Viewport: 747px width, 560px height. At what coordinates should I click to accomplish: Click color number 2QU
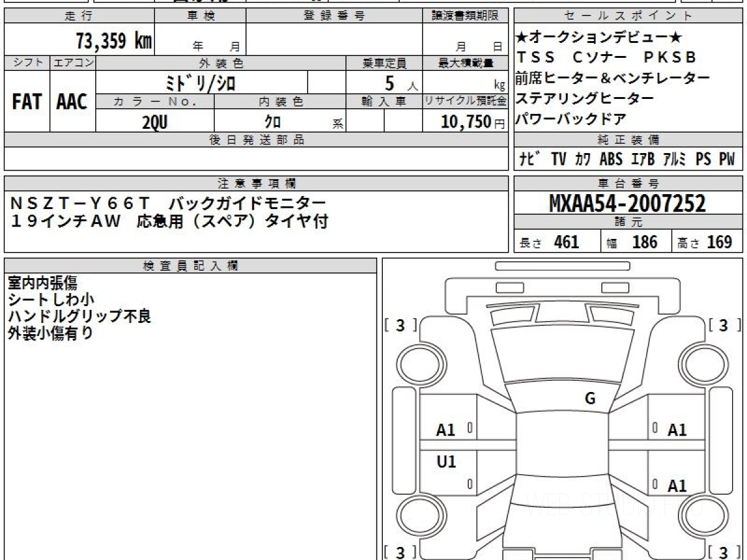click(155, 123)
